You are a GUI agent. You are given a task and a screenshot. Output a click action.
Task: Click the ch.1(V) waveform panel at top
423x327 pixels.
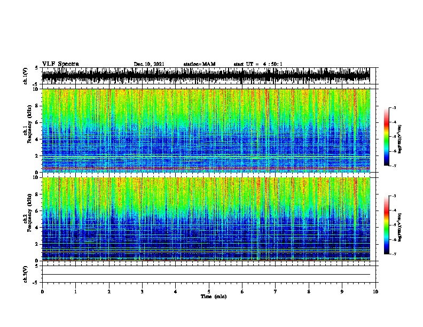(209, 76)
